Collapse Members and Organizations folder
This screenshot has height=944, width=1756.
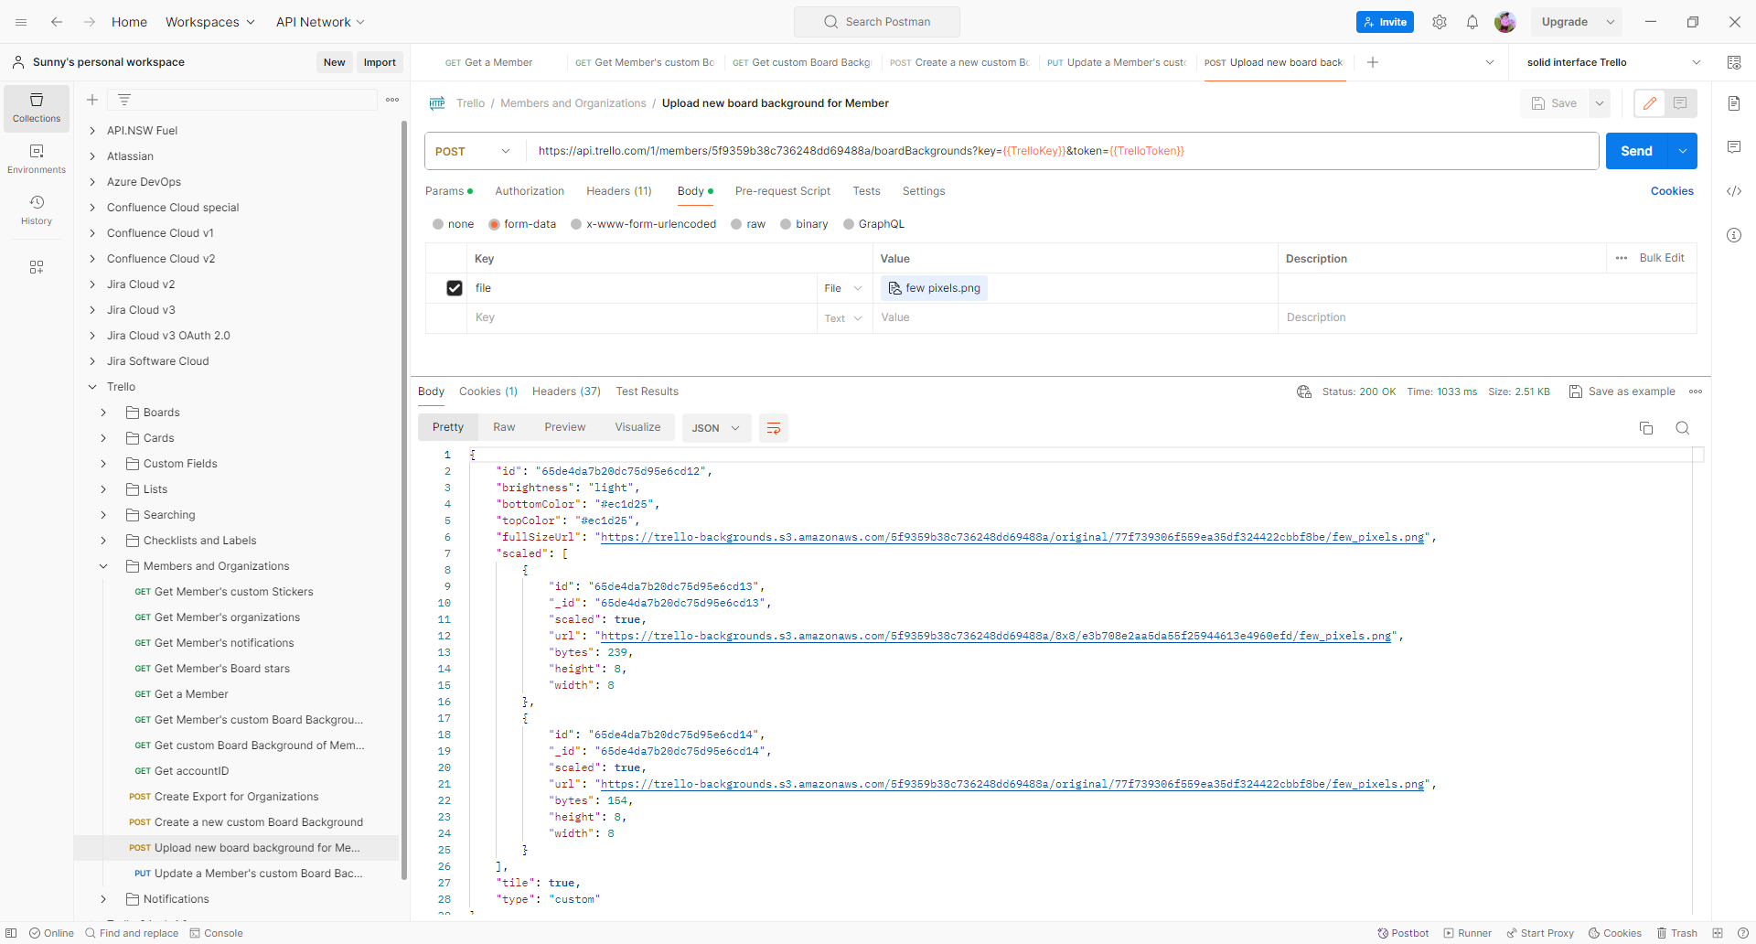pos(103,566)
